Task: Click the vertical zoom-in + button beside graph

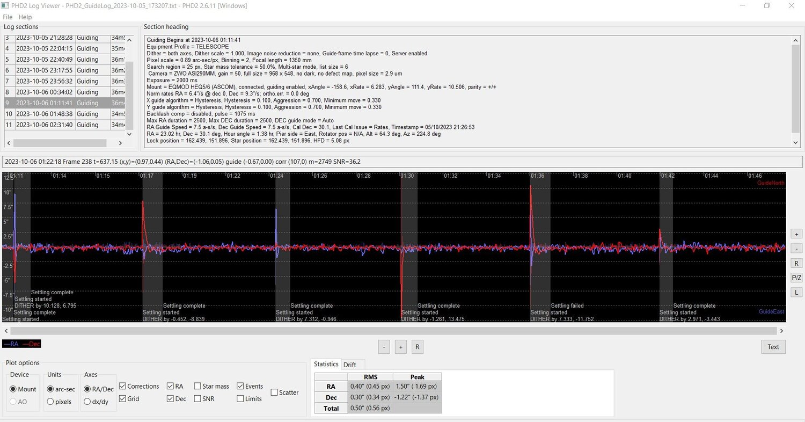Action: tap(796, 234)
